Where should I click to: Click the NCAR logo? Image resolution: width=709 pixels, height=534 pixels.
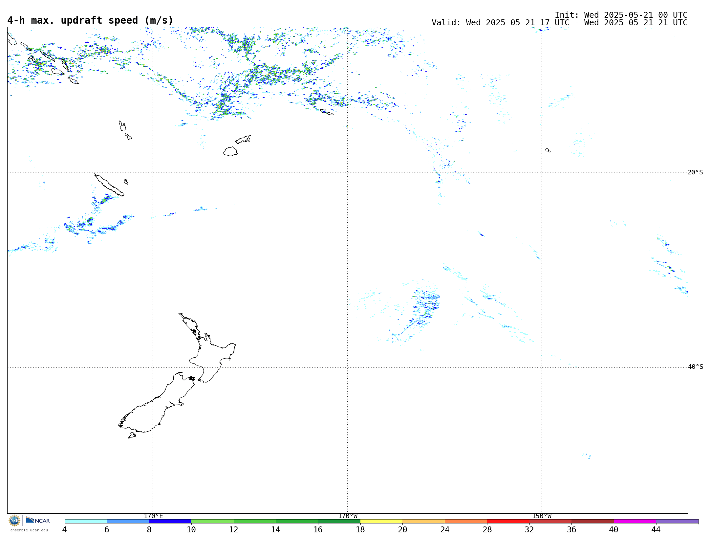tap(38, 520)
